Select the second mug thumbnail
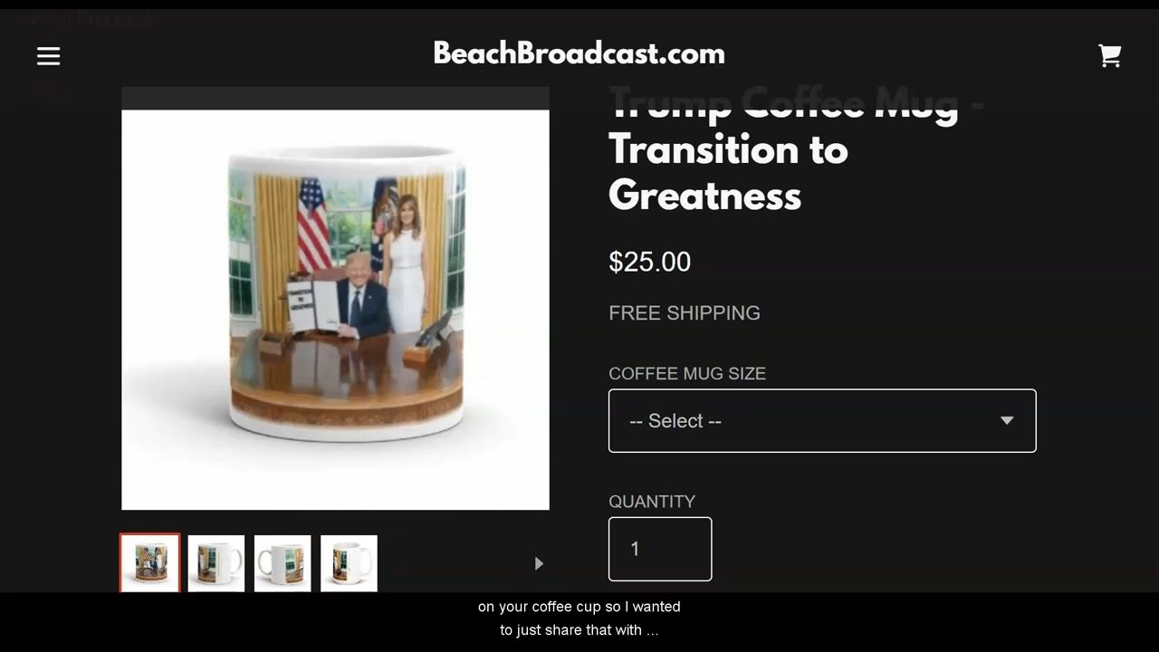Image resolution: width=1159 pixels, height=652 pixels. coord(216,563)
